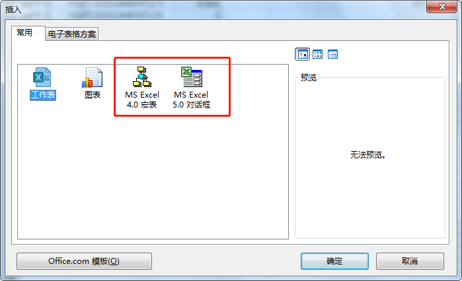Click empty area of template list

click(x=153, y=176)
